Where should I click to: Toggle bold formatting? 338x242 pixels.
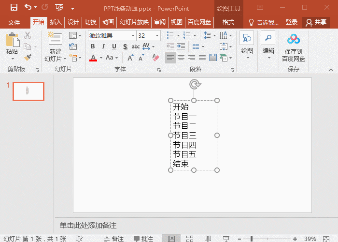[93, 46]
